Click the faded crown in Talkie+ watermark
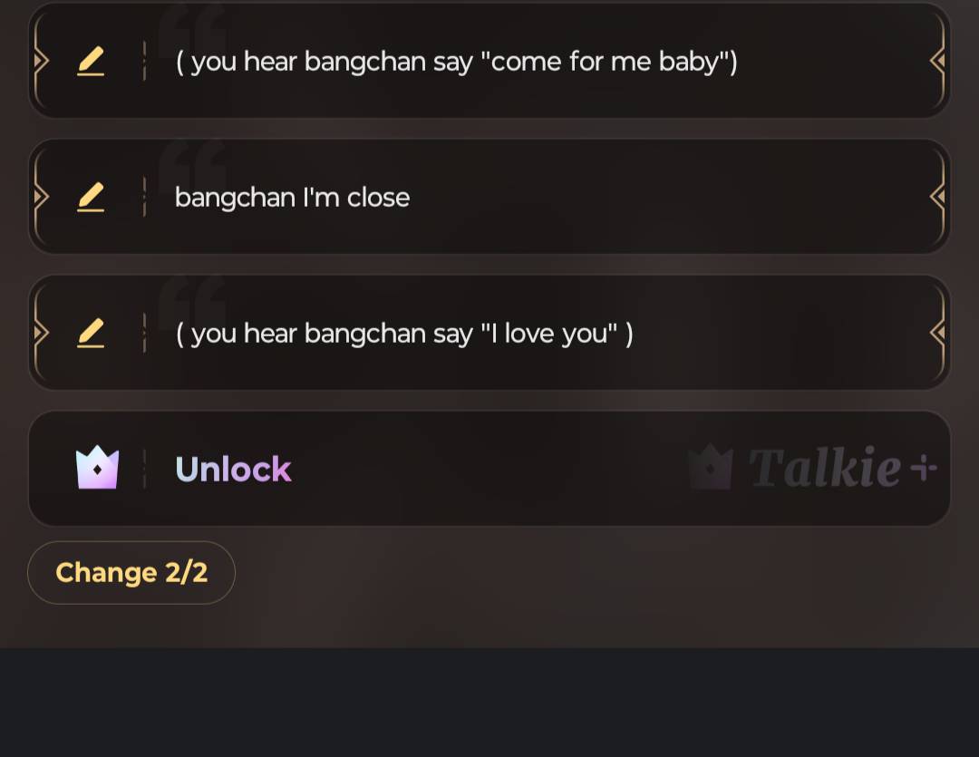Viewport: 979px width, 757px height. 710,467
